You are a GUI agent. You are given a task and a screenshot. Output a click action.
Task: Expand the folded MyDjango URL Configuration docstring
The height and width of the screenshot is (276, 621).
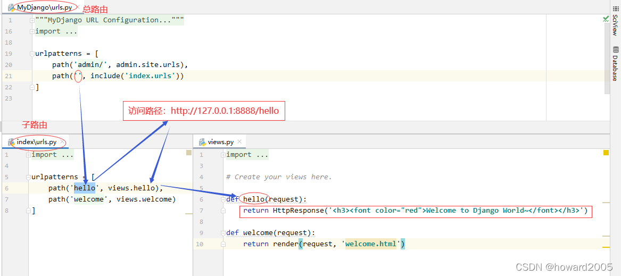coord(32,20)
